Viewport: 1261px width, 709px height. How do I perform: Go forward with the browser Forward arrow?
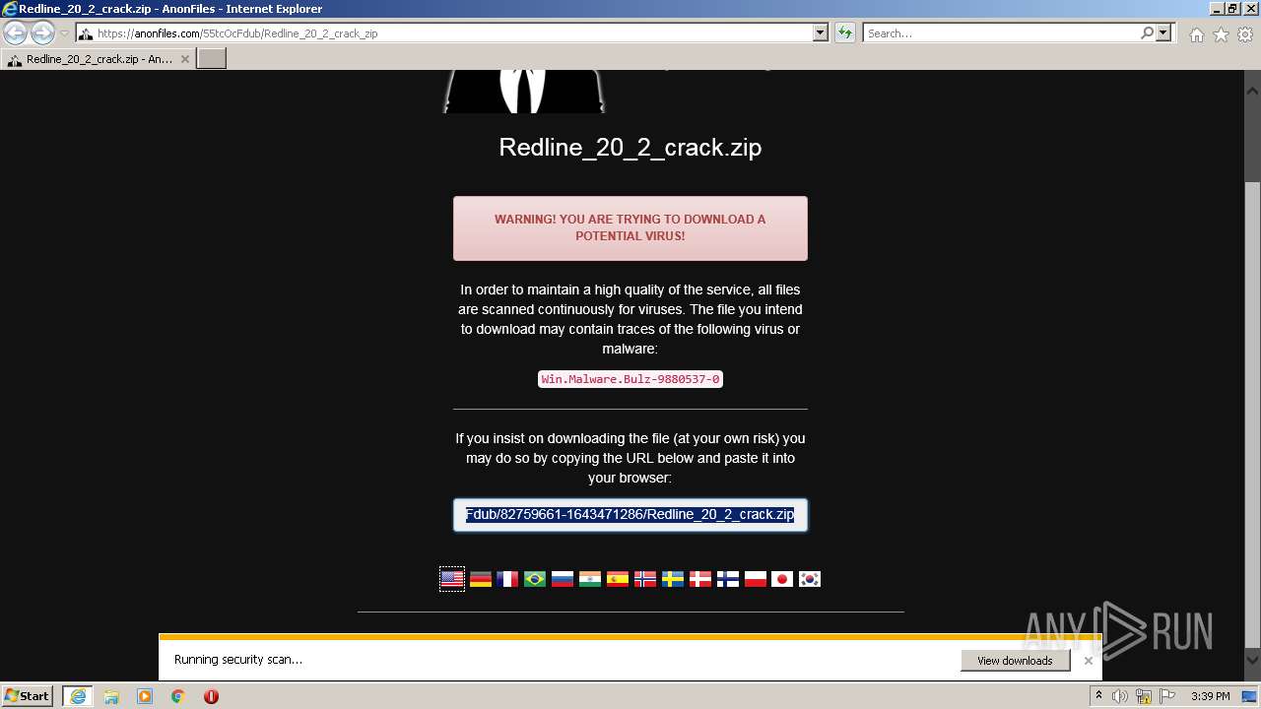tap(42, 32)
